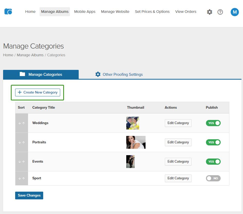
Task: Toggle the Portraits publish switch off
Action: pyautogui.click(x=213, y=142)
